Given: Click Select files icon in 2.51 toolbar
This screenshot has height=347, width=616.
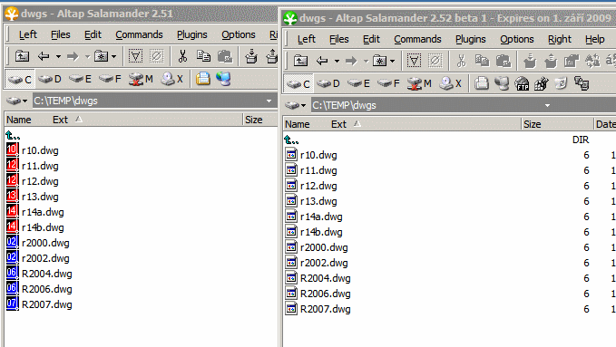Looking at the screenshot, I should pyautogui.click(x=135, y=56).
